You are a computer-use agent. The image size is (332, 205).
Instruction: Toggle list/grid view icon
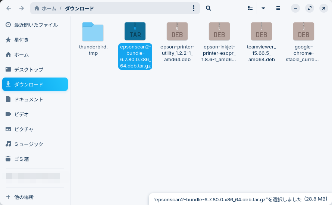(x=250, y=8)
